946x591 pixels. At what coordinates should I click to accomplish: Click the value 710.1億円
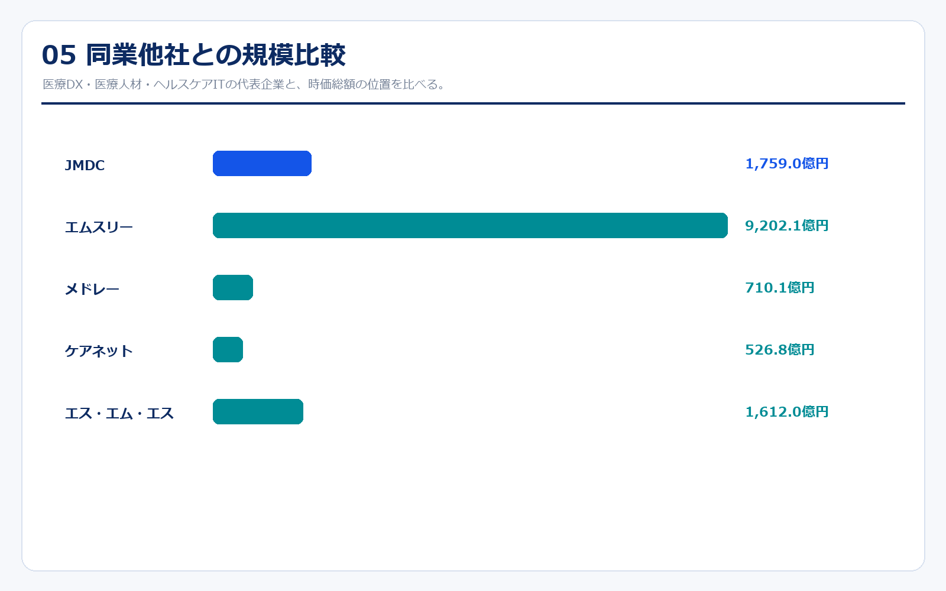click(780, 288)
